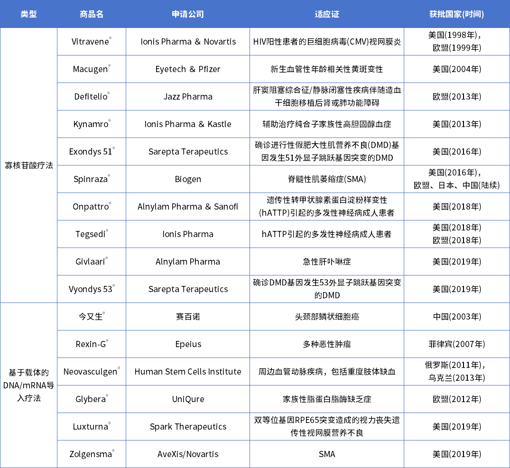
Task: Click the 类型 column header
Action: [28, 14]
